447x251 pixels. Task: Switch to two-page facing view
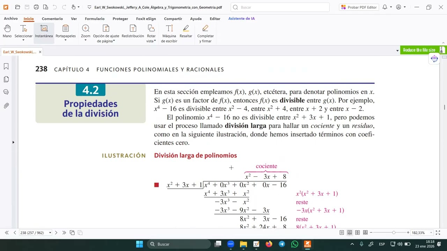(357, 233)
